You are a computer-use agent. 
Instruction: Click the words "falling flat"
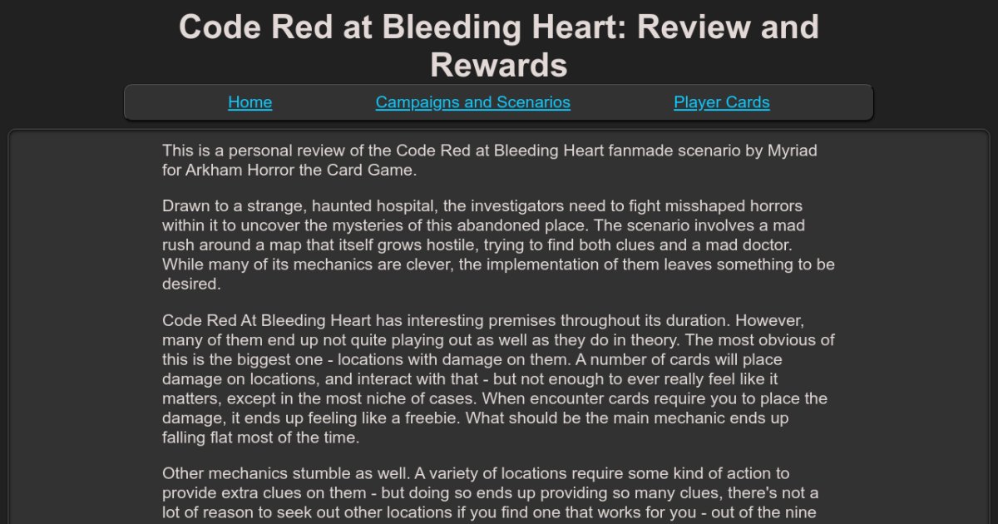[200, 438]
